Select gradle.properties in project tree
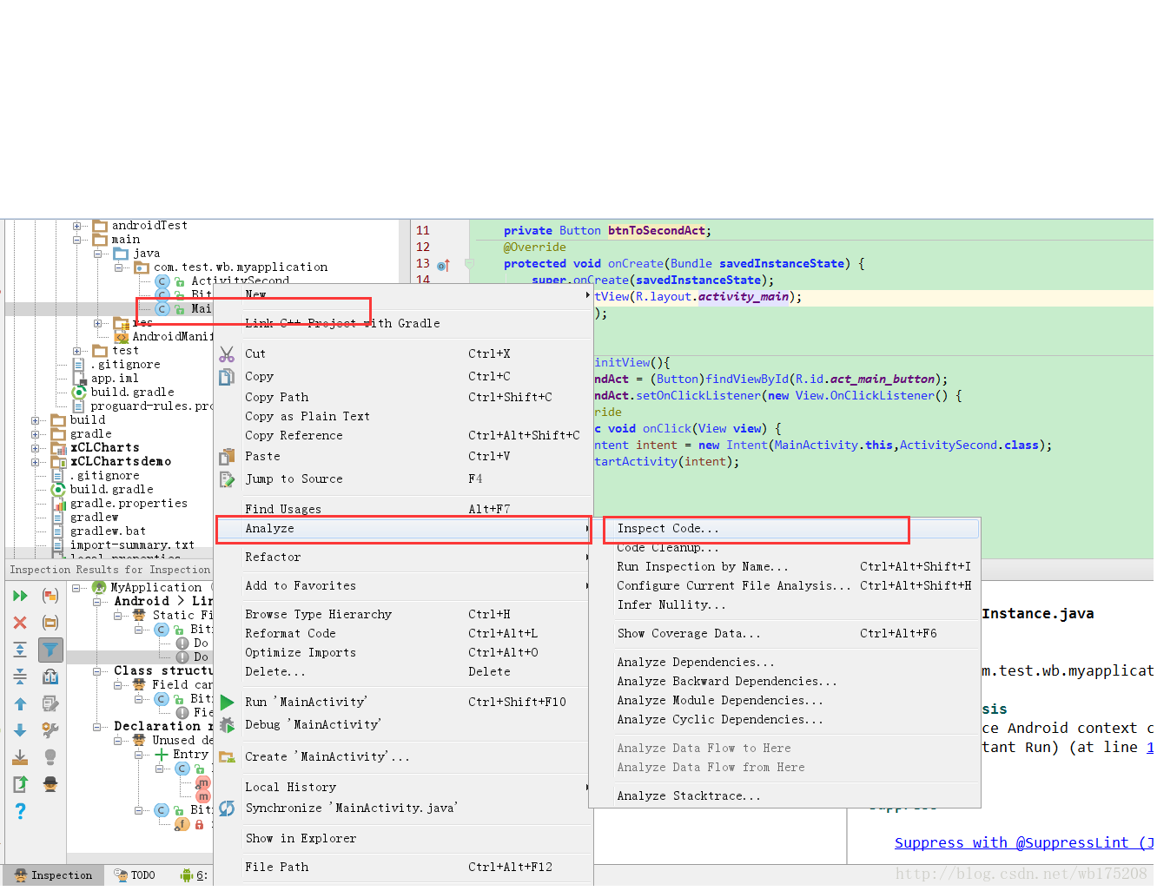This screenshot has height=891, width=1157. 129,504
